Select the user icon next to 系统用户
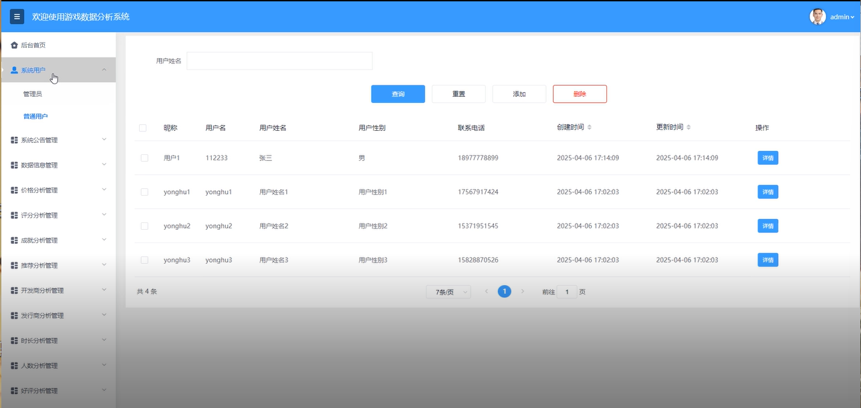861x408 pixels. click(13, 69)
